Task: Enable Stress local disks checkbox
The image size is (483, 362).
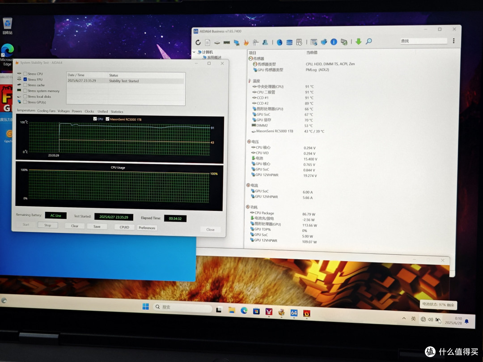Action: click(x=25, y=96)
